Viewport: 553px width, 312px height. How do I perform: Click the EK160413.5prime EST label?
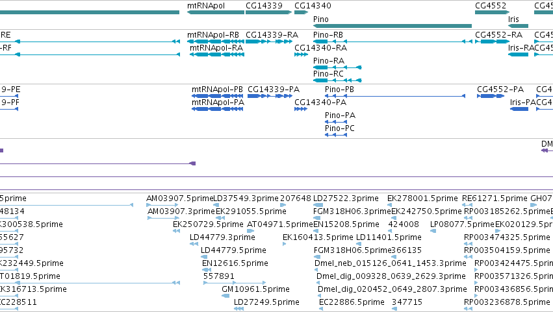pyautogui.click(x=318, y=237)
